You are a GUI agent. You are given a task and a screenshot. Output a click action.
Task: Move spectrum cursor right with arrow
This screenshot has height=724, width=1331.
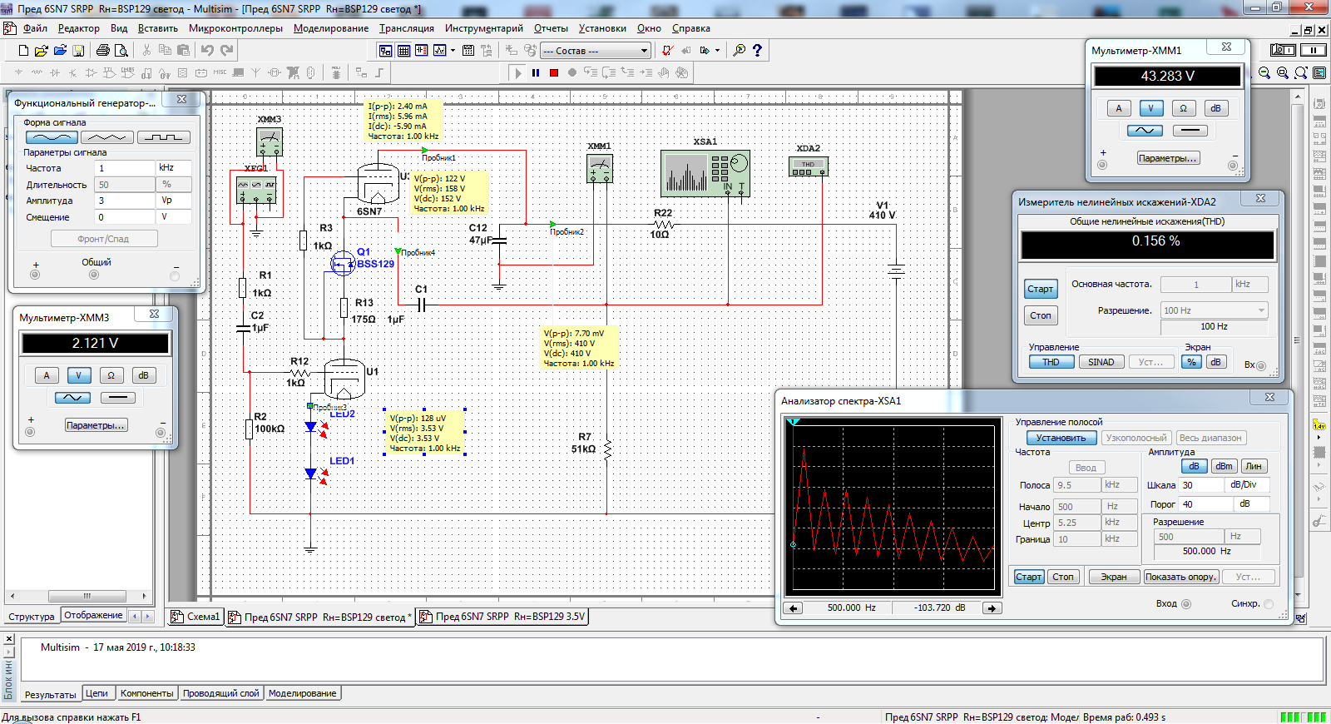click(992, 608)
